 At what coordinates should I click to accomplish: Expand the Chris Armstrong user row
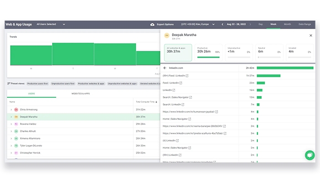[11, 110]
